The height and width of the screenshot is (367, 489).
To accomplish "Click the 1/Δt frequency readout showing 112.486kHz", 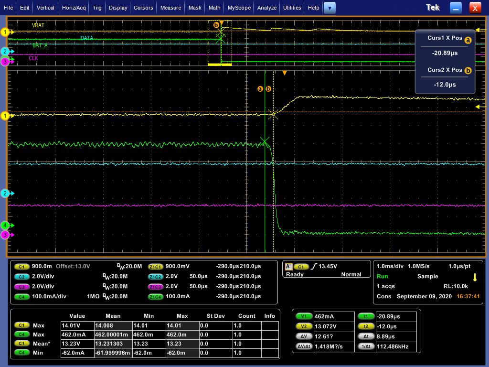I will (366, 345).
